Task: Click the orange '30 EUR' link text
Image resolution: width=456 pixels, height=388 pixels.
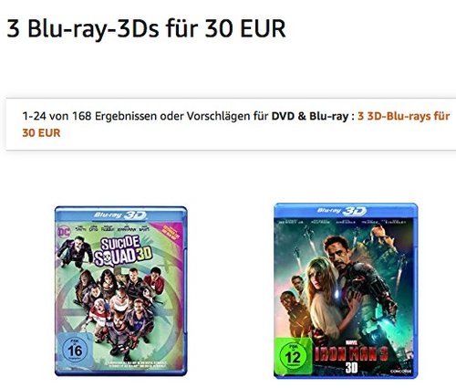Action: tap(41, 133)
